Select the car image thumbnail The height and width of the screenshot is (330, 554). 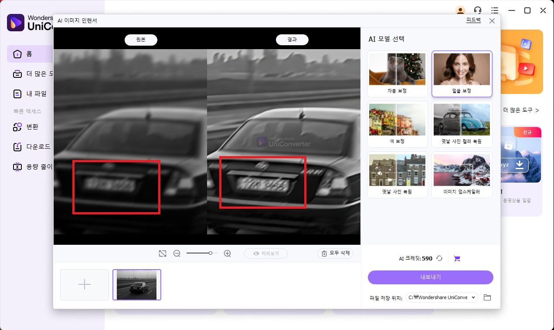coord(137,285)
